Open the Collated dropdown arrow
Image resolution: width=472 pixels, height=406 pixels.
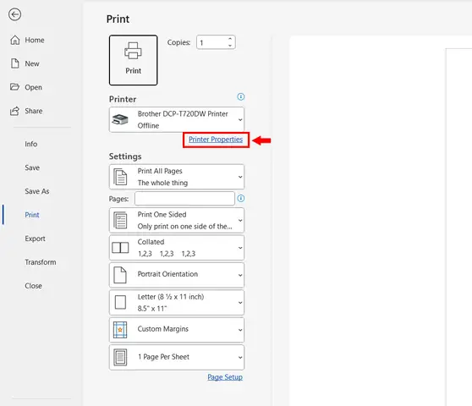point(240,248)
